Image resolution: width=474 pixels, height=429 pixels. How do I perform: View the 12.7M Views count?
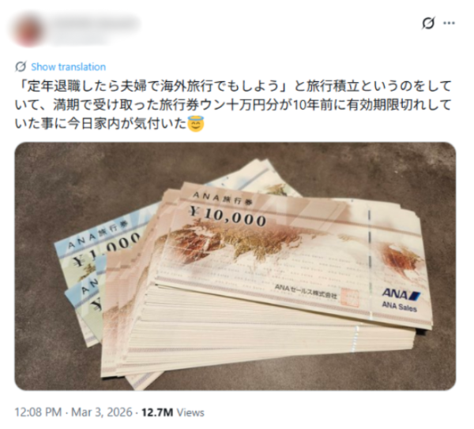pyautogui.click(x=173, y=412)
